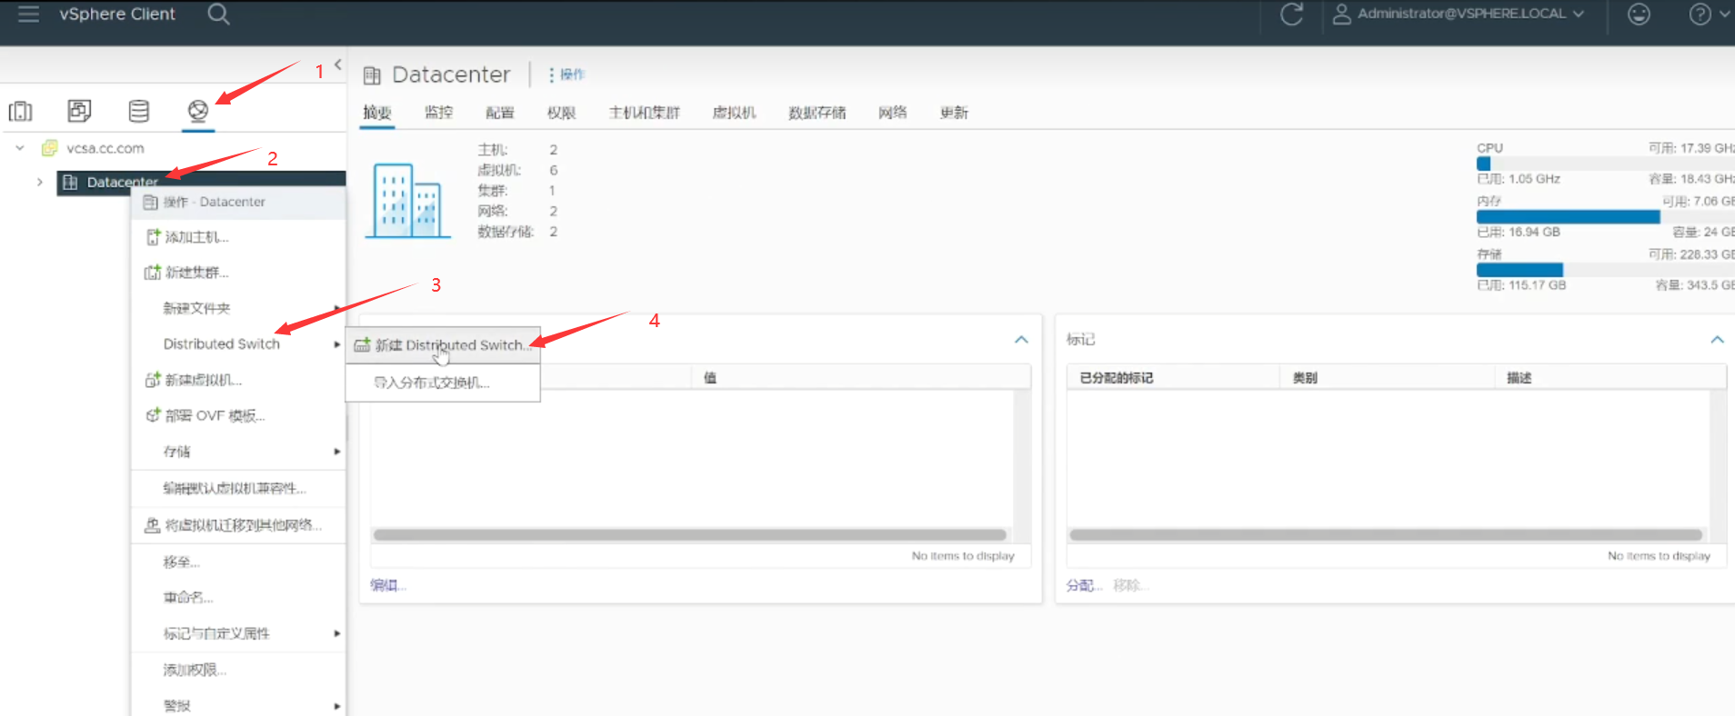Click the datacenter building icon in summary

pyautogui.click(x=408, y=201)
